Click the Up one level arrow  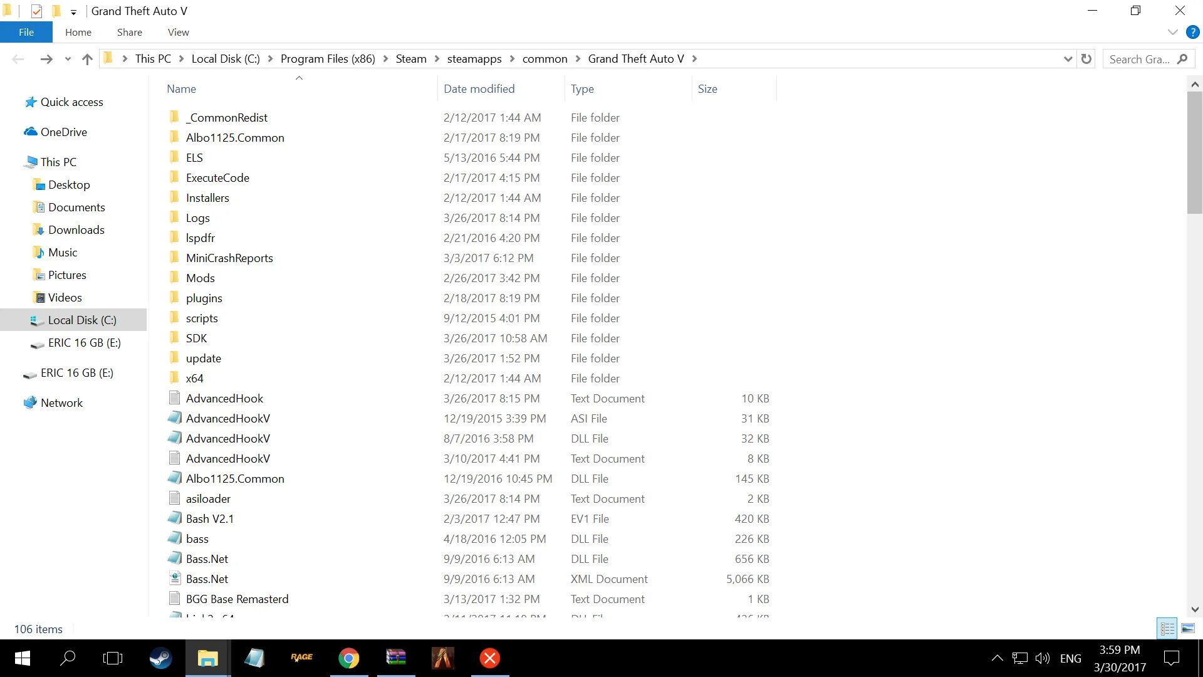pos(87,59)
